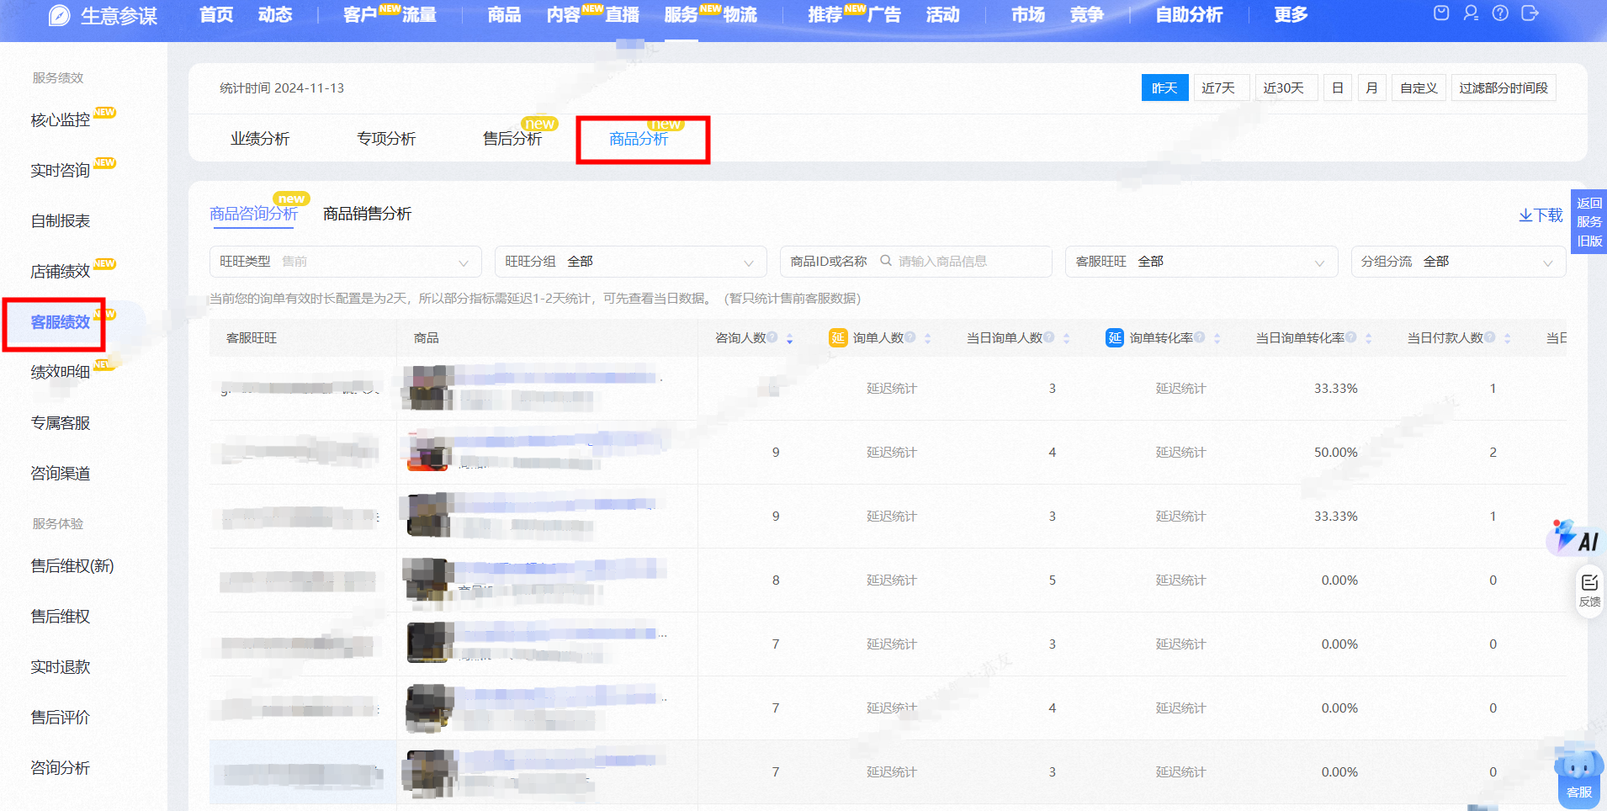Click the search magnifier in 商品ID或名称 field
1607x811 pixels.
click(x=886, y=261)
